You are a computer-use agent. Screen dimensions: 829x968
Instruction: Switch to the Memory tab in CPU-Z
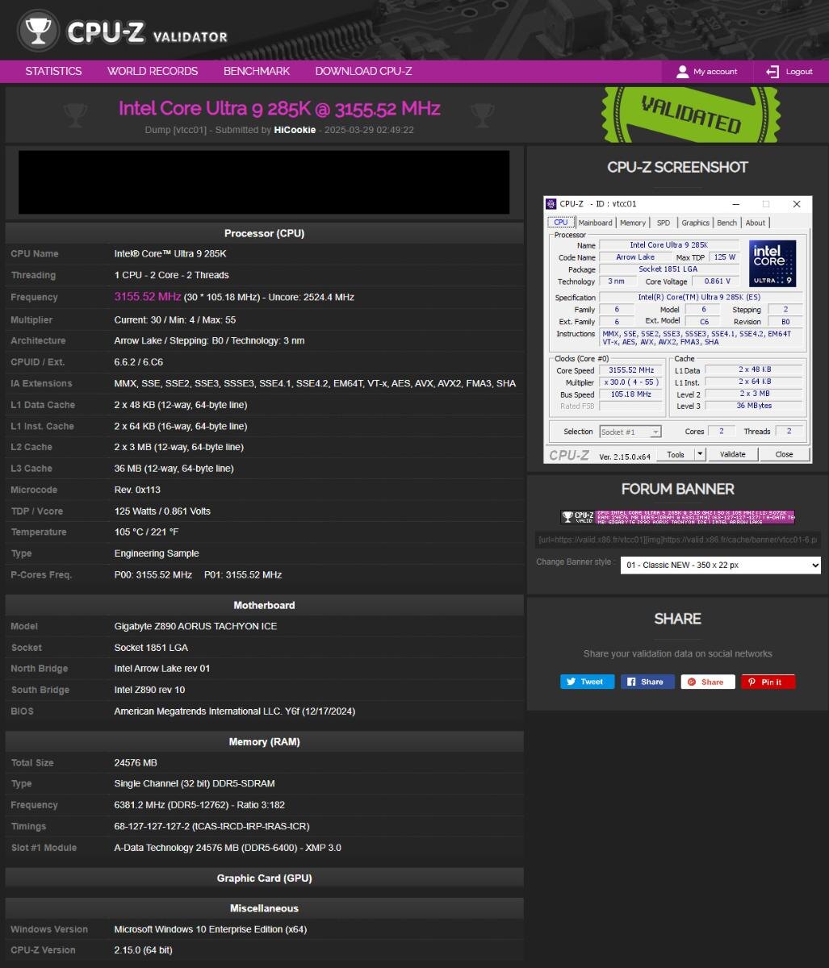tap(633, 223)
